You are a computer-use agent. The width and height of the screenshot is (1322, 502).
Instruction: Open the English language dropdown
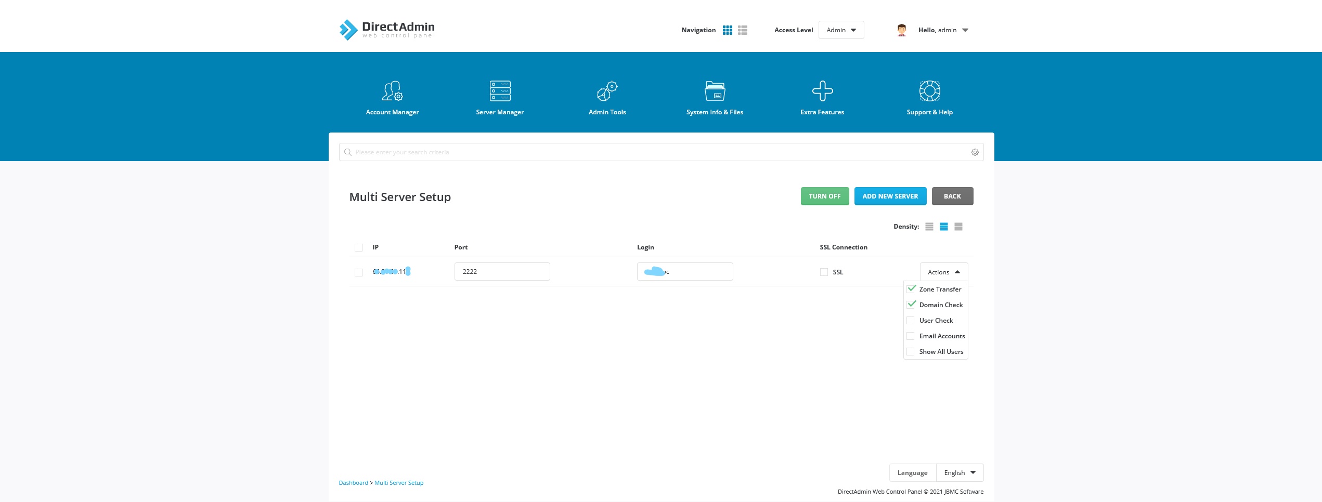point(960,473)
